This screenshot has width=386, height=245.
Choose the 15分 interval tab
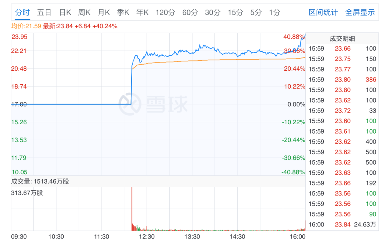tap(235, 12)
